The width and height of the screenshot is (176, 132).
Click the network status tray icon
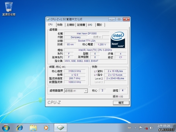[x=146, y=128]
